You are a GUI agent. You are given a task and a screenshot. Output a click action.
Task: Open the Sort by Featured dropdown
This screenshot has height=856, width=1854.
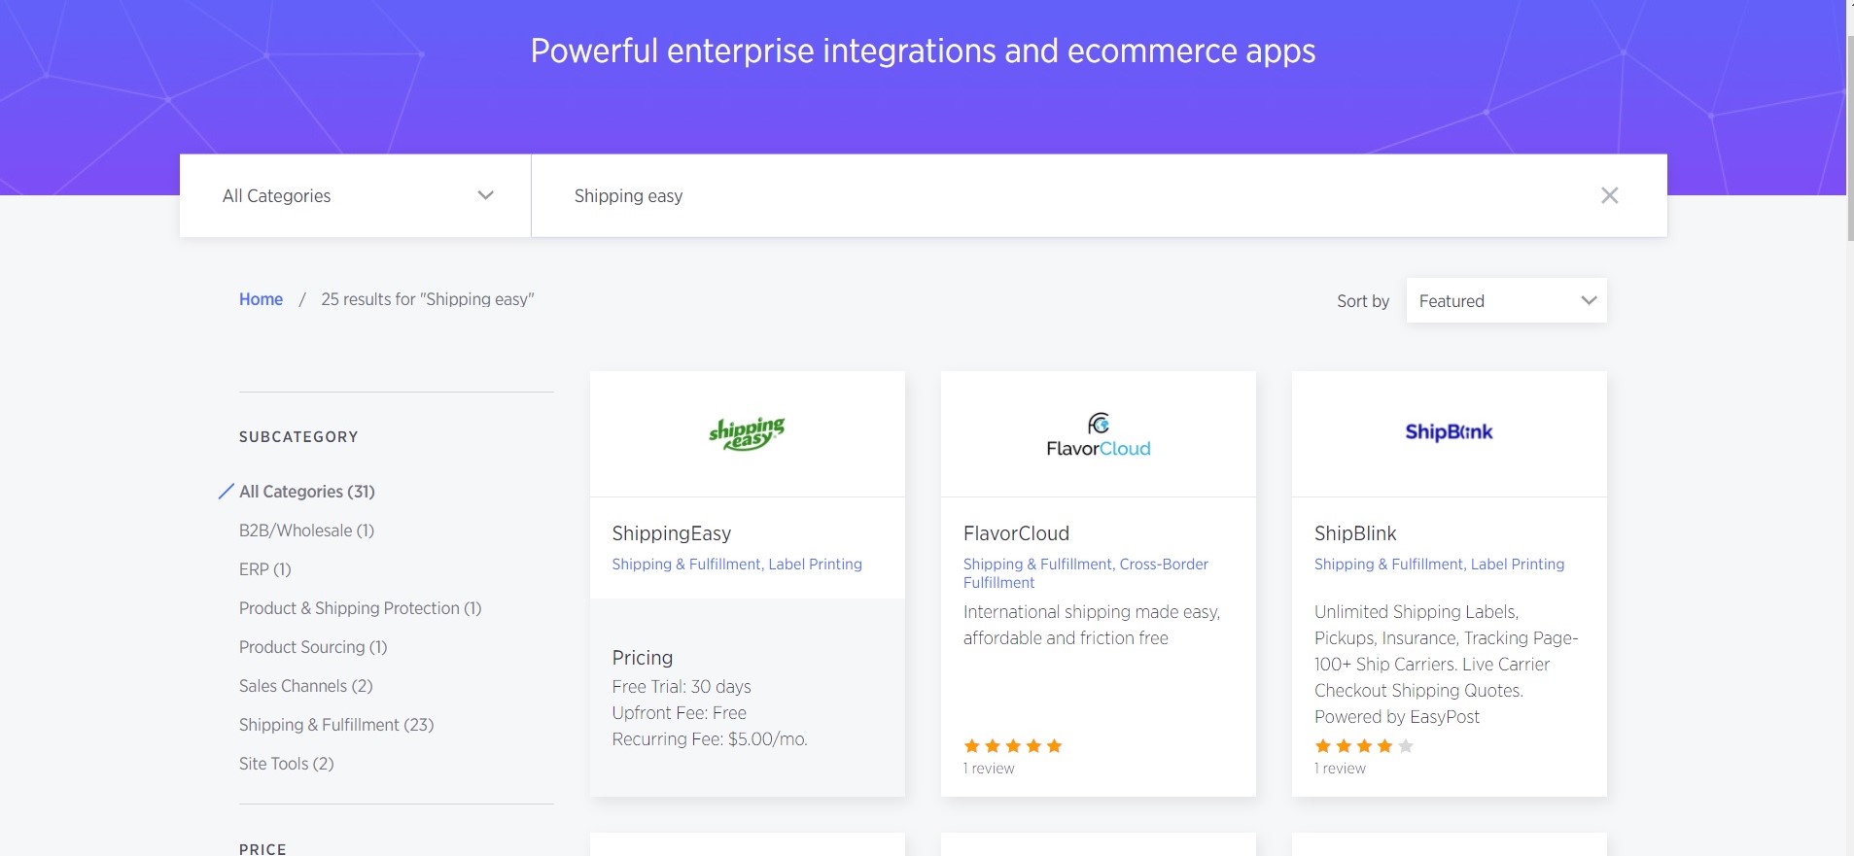click(x=1505, y=301)
